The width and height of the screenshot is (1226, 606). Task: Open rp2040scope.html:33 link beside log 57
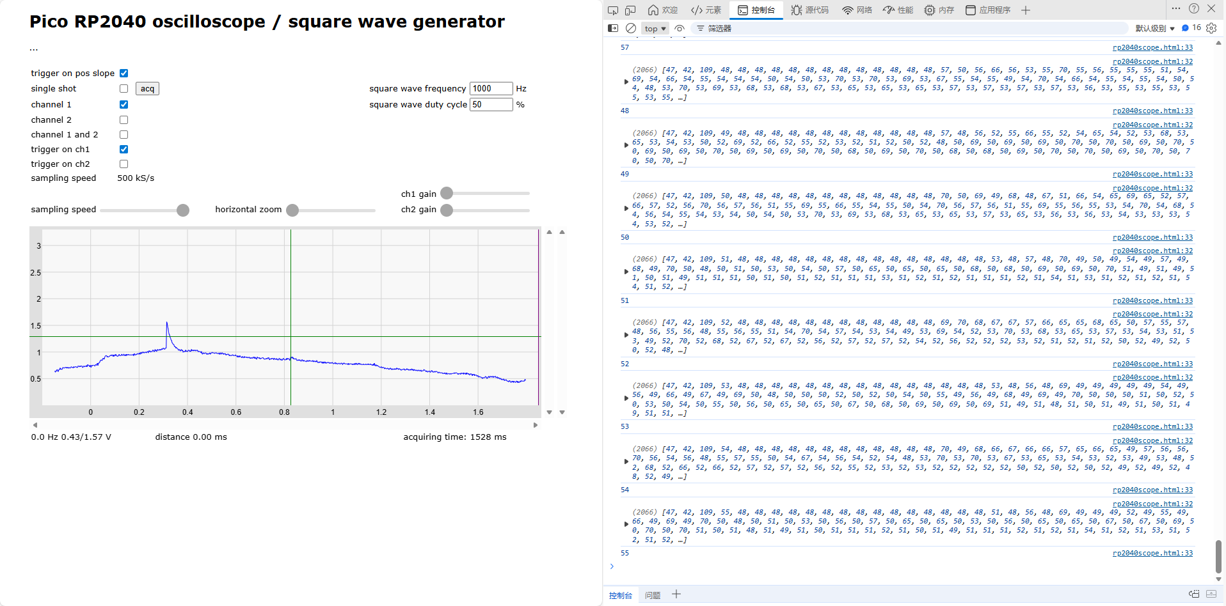(x=1152, y=48)
